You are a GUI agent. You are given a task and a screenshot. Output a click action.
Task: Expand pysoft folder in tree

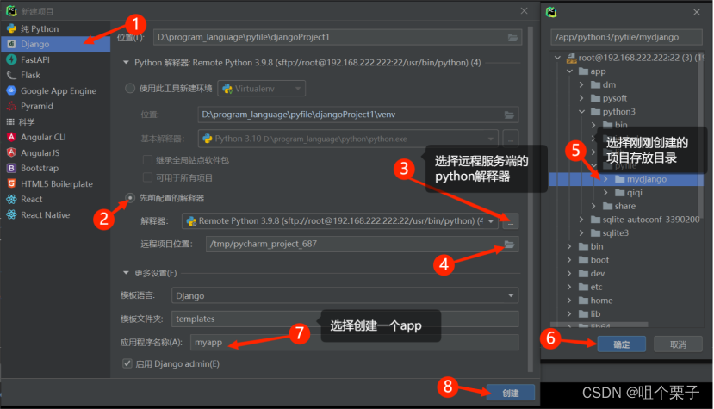click(x=581, y=98)
